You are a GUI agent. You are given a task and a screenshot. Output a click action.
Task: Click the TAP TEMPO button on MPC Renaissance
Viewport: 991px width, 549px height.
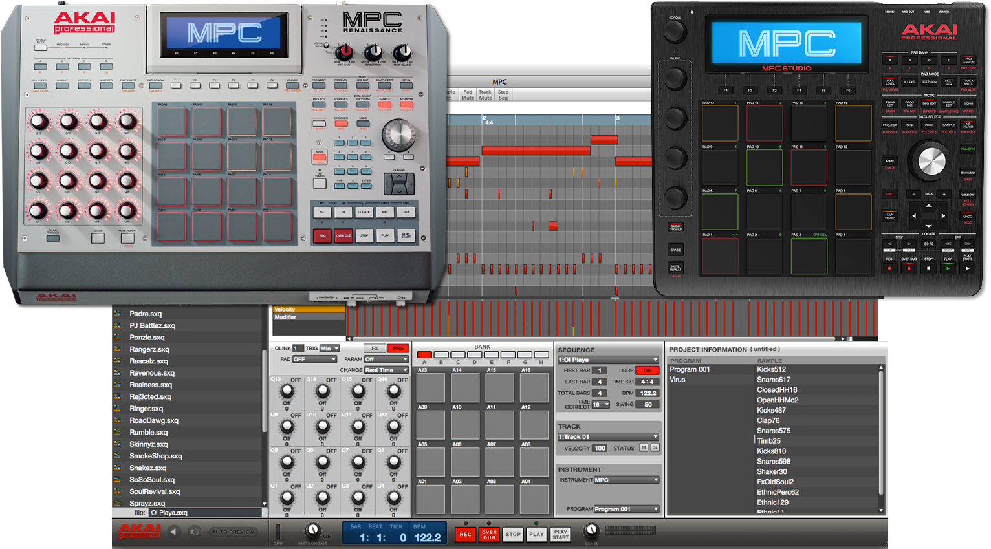(x=320, y=184)
